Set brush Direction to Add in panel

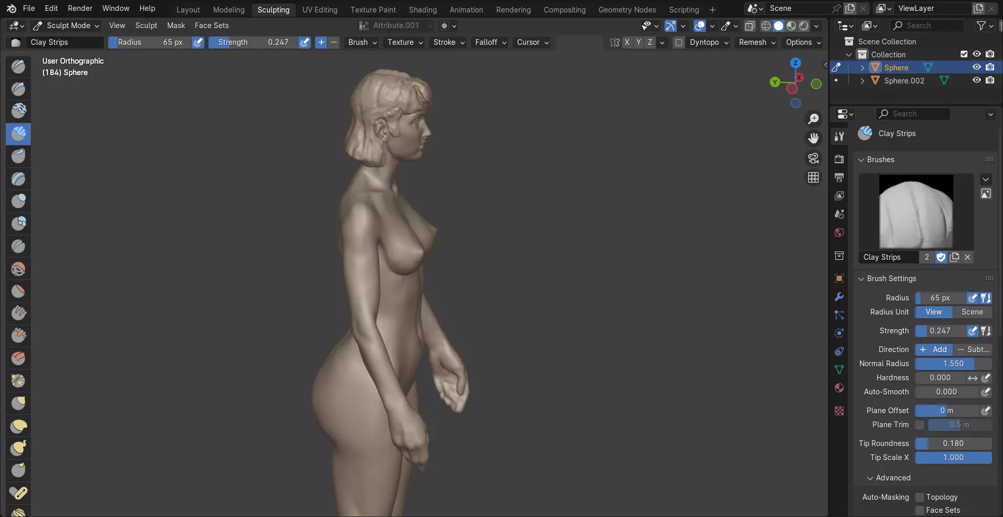tap(934, 350)
